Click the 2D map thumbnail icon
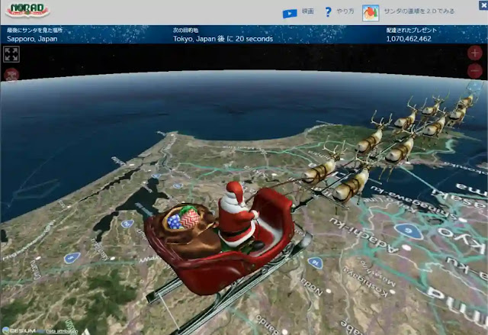This screenshot has height=335, width=488. coord(371,13)
